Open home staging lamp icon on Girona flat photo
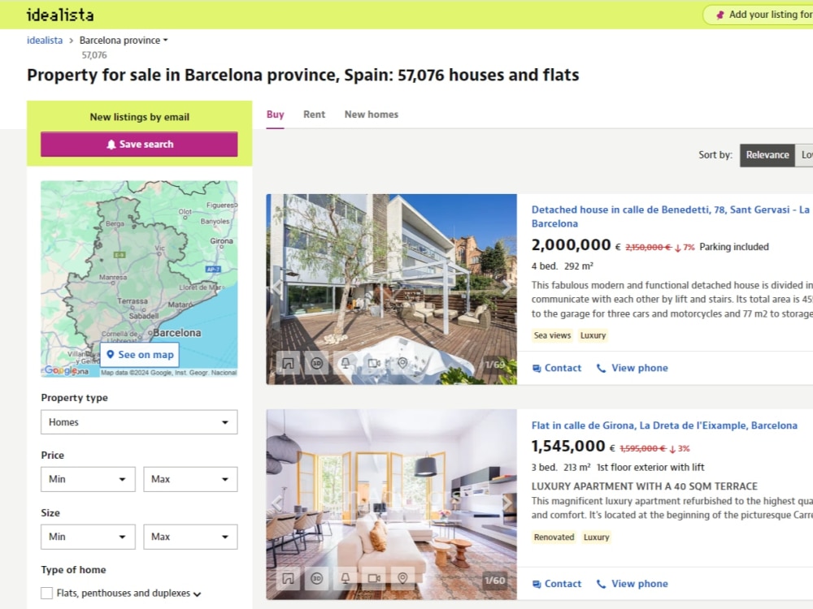This screenshot has width=813, height=609. 346,578
